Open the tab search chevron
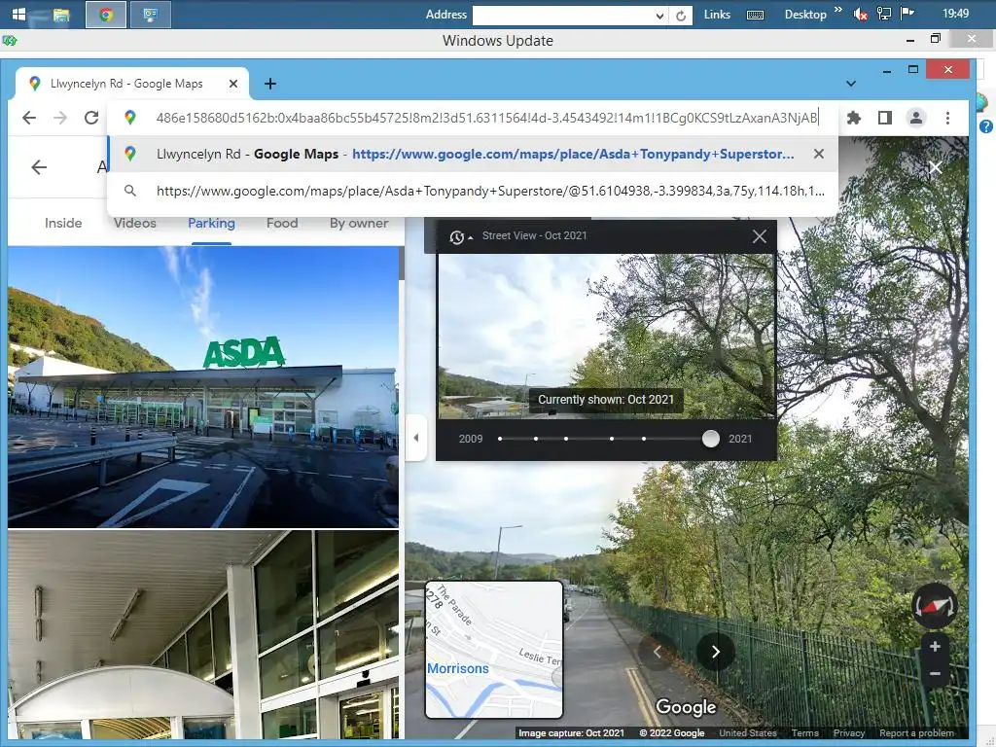Screen dimensions: 996x747 (x=851, y=84)
